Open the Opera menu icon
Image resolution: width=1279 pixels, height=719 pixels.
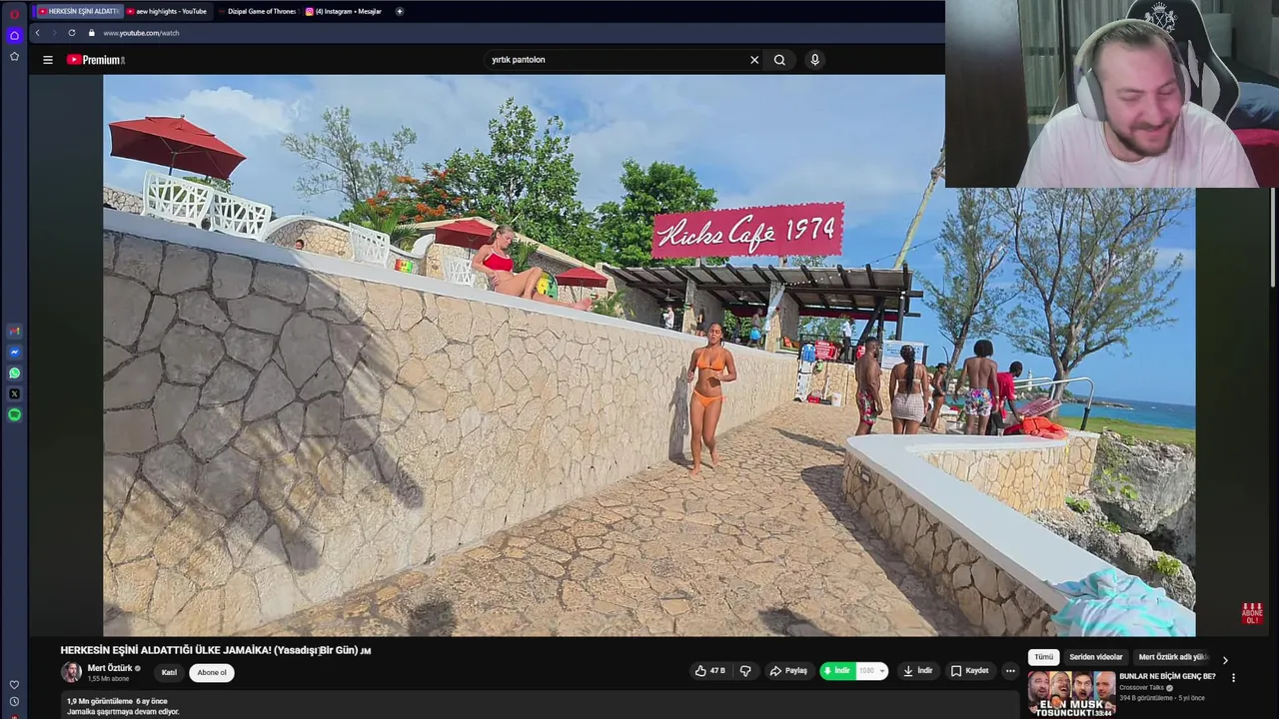[x=14, y=14]
